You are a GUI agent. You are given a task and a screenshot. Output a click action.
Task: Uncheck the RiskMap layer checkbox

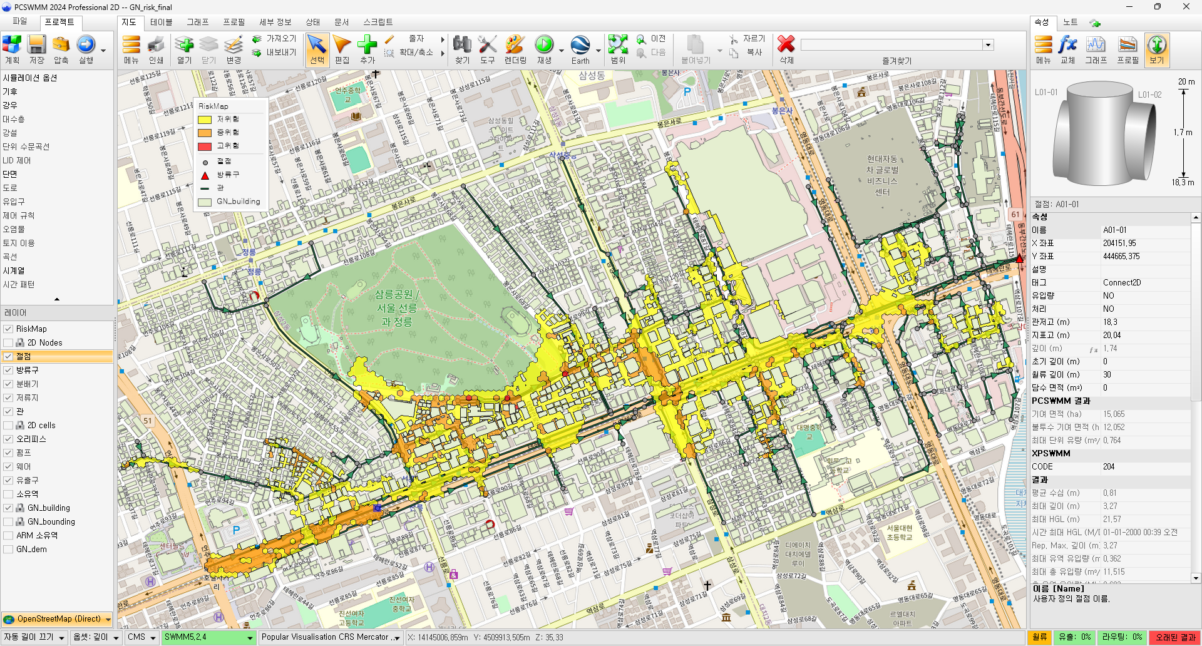8,329
